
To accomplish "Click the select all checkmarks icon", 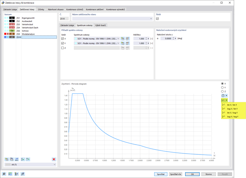I will point(23,159).
